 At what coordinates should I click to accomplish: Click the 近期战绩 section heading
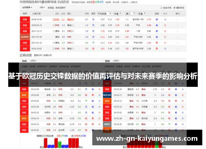26,55
